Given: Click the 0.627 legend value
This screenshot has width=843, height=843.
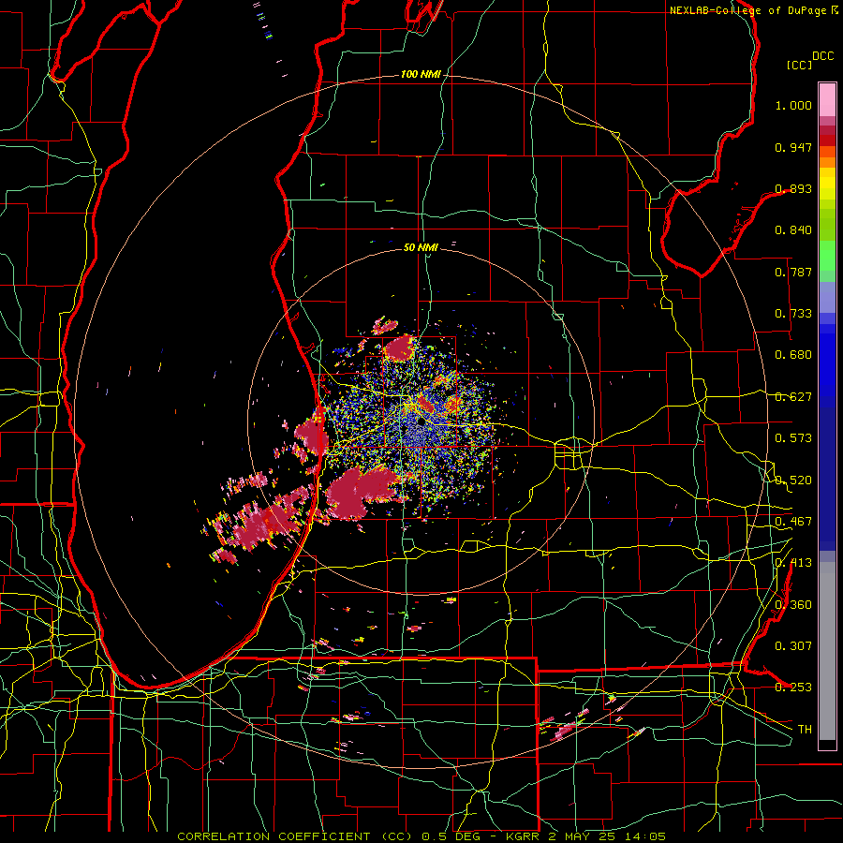Looking at the screenshot, I should 793,397.
